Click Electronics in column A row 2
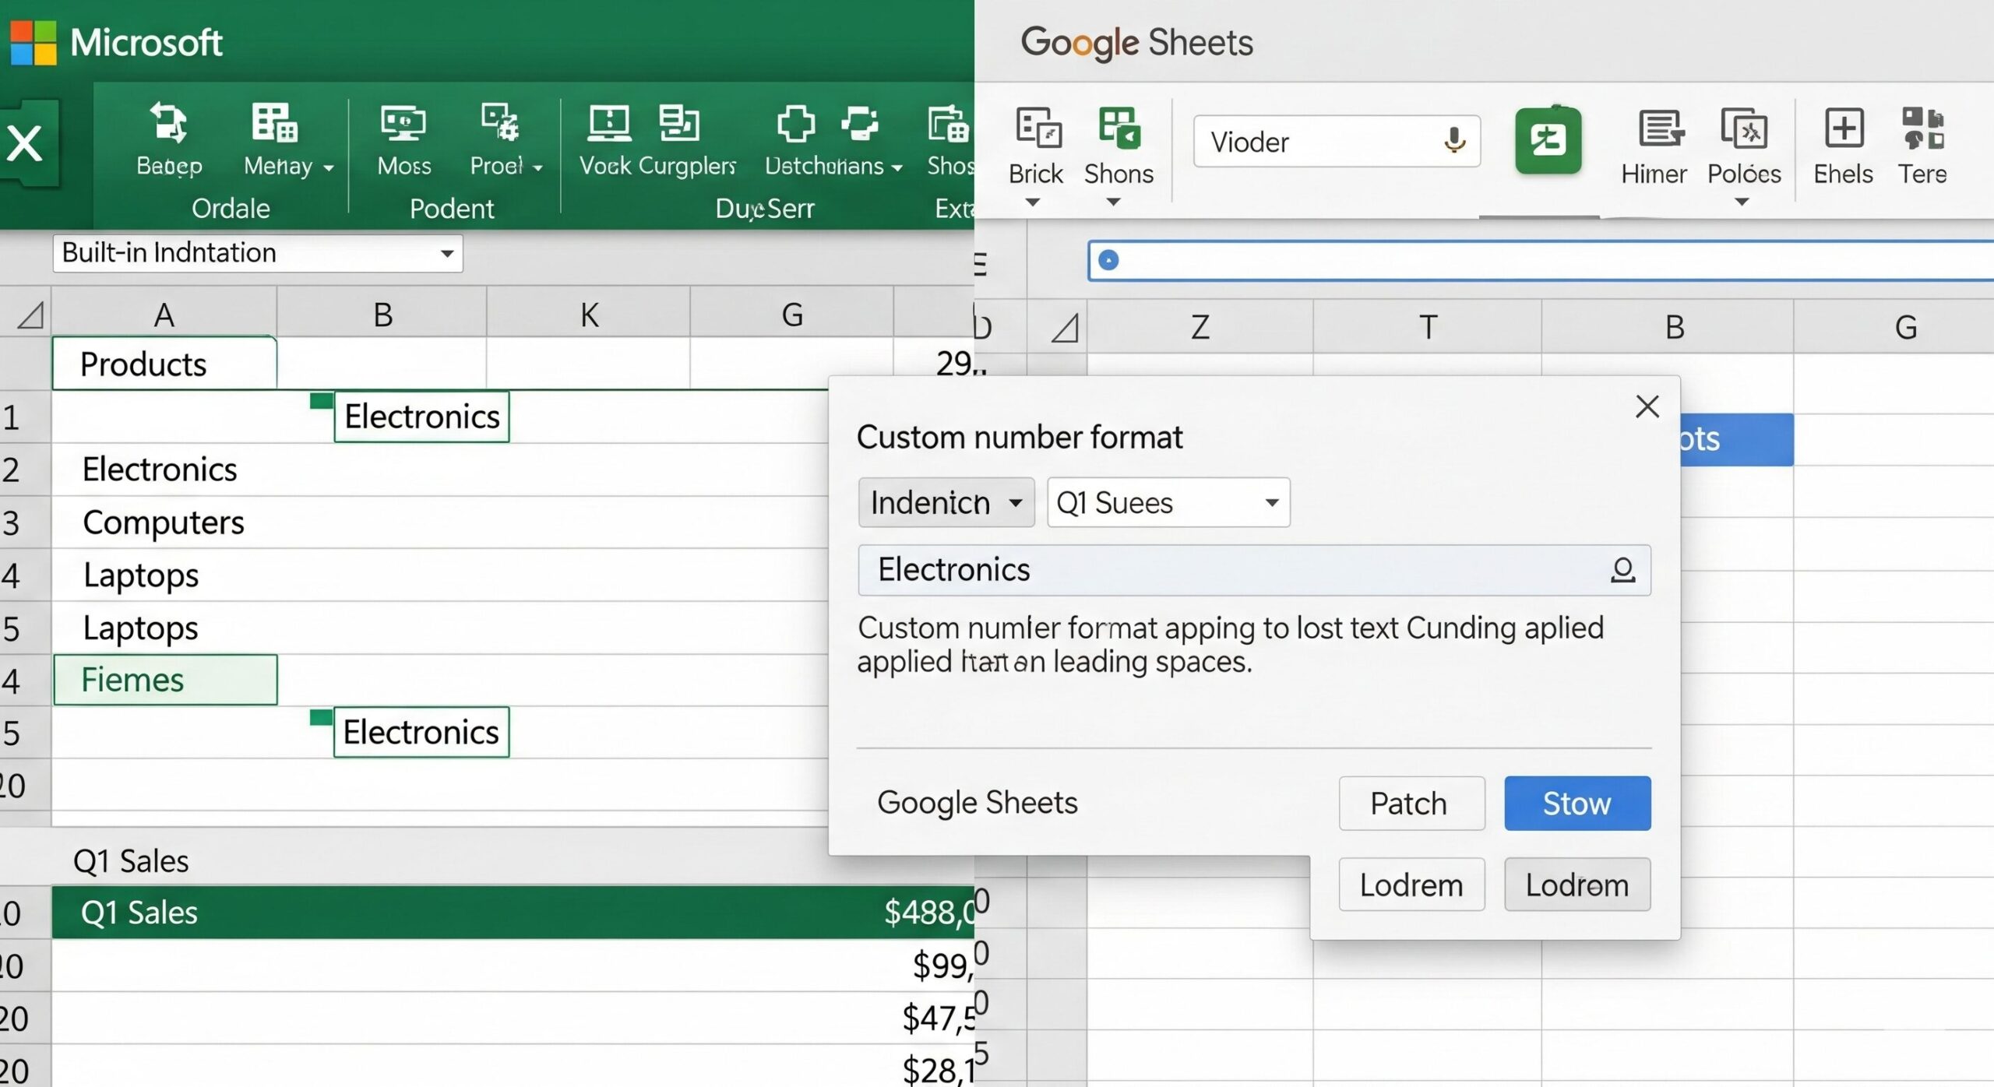Viewport: 1994px width, 1087px height. [160, 470]
